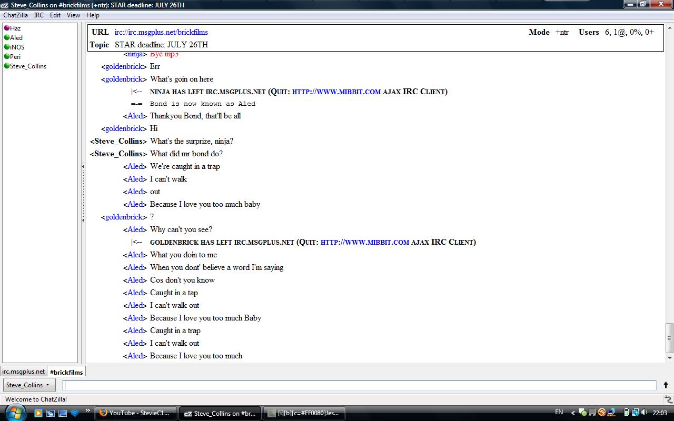Image resolution: width=674 pixels, height=421 pixels.
Task: Click the green status dot beside iNOS
Action: click(x=7, y=47)
